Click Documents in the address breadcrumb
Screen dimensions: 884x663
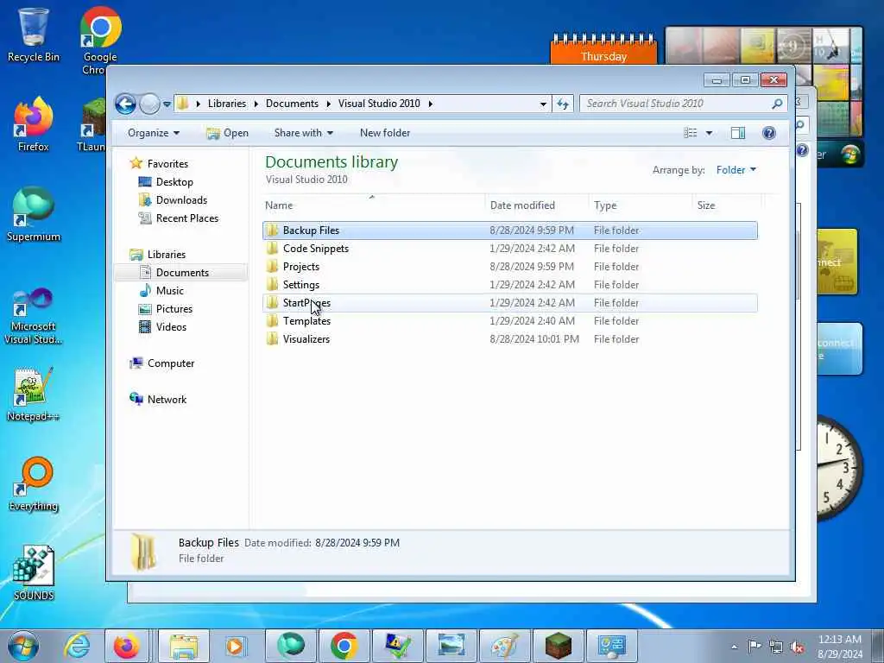pyautogui.click(x=292, y=104)
